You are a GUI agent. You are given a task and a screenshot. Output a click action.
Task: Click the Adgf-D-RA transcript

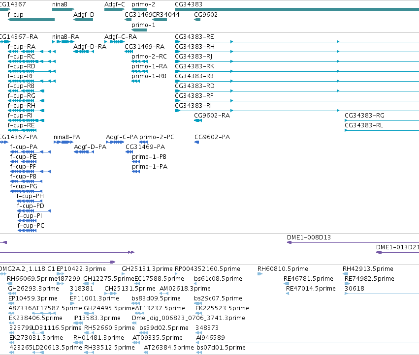(x=84, y=52)
